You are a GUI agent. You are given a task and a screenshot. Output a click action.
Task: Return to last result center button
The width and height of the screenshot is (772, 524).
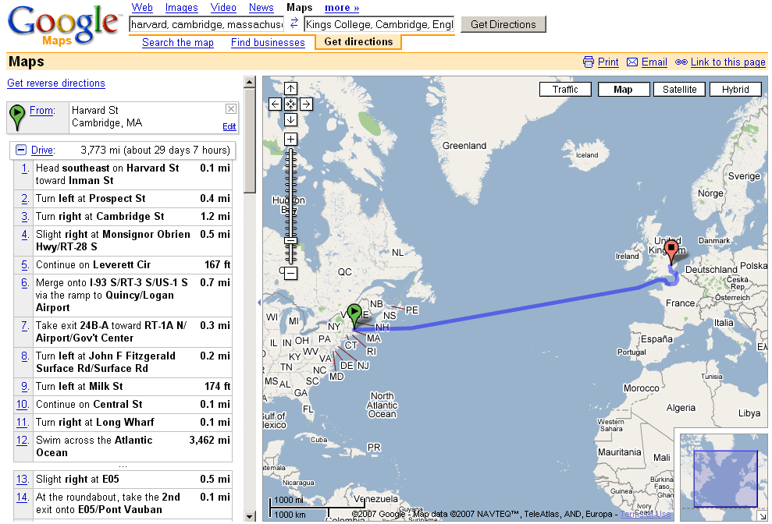[x=291, y=104]
